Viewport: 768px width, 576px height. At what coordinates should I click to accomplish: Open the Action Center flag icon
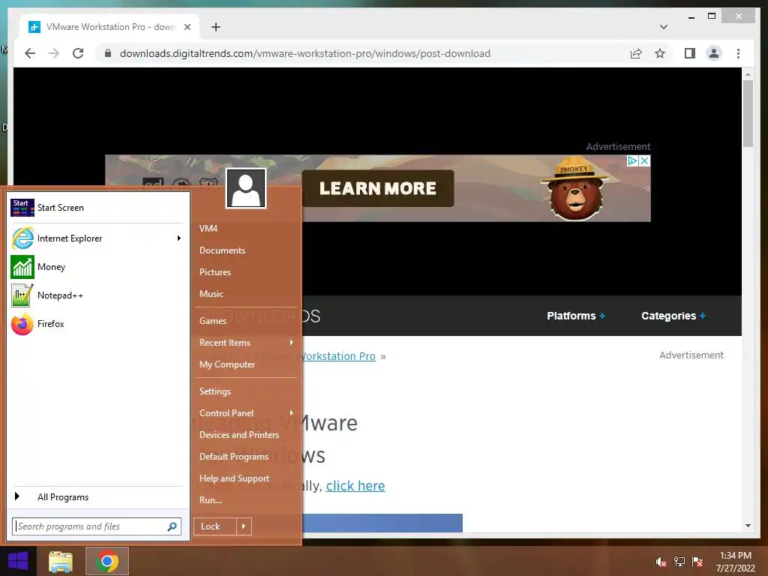[697, 562]
